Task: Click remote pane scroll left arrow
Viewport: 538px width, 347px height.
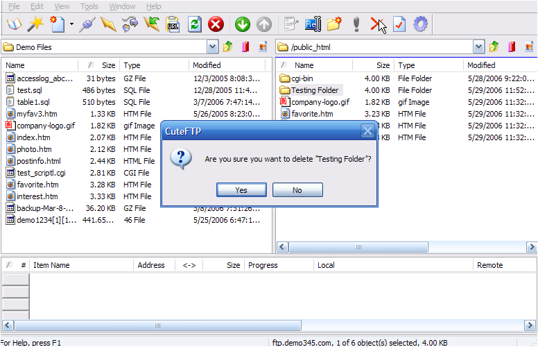Action: click(x=283, y=247)
